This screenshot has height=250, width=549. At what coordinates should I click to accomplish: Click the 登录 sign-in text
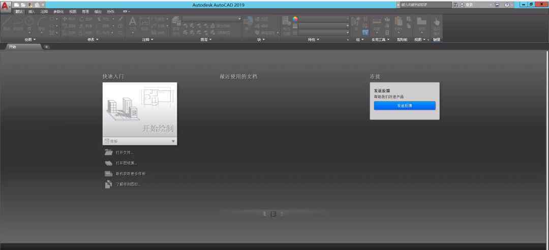469,5
